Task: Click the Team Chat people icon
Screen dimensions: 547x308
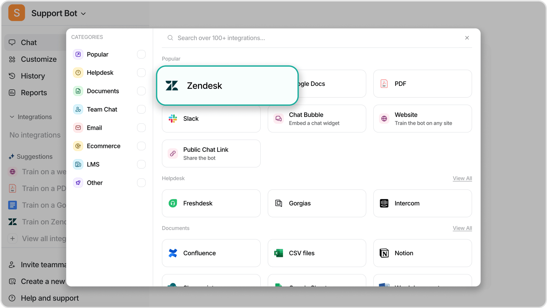Action: [78, 109]
